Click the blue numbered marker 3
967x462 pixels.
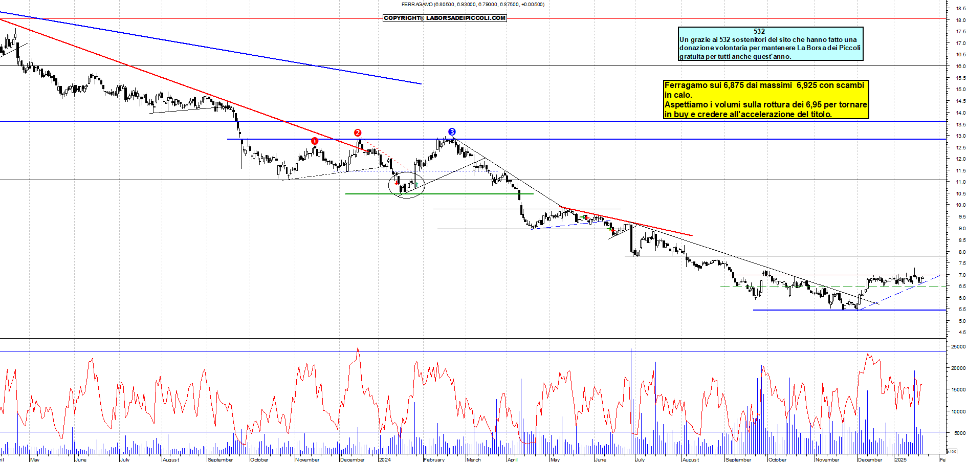[x=452, y=132]
